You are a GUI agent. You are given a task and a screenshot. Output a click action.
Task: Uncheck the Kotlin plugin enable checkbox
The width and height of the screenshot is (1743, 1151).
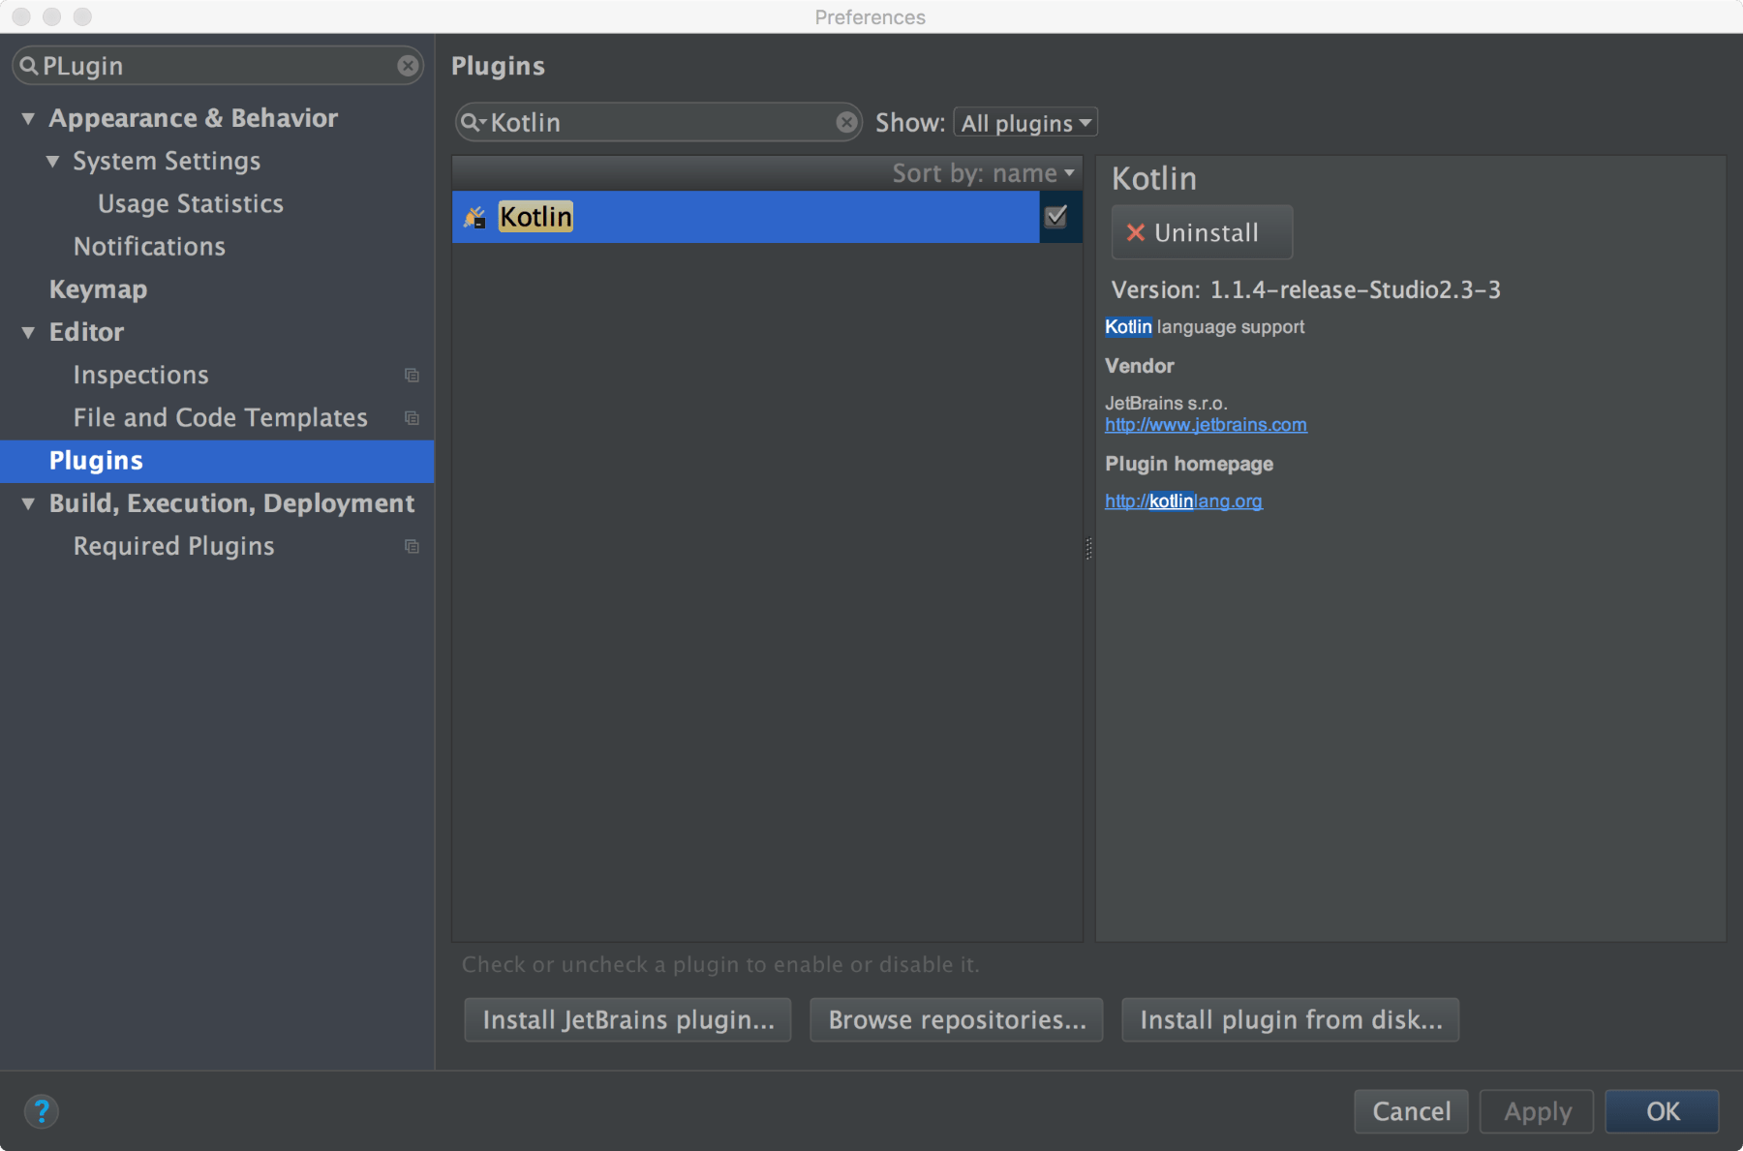(x=1057, y=217)
